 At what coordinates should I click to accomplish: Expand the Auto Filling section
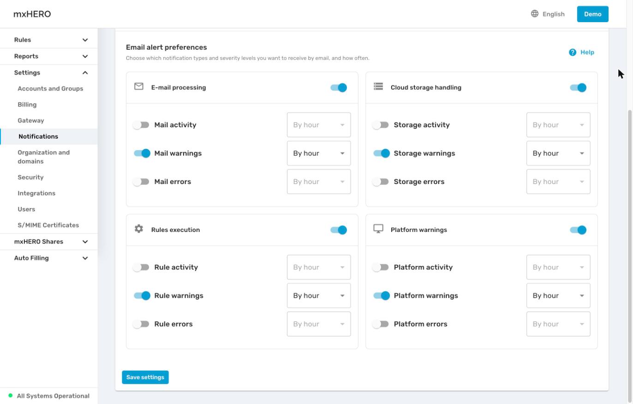pyautogui.click(x=49, y=258)
